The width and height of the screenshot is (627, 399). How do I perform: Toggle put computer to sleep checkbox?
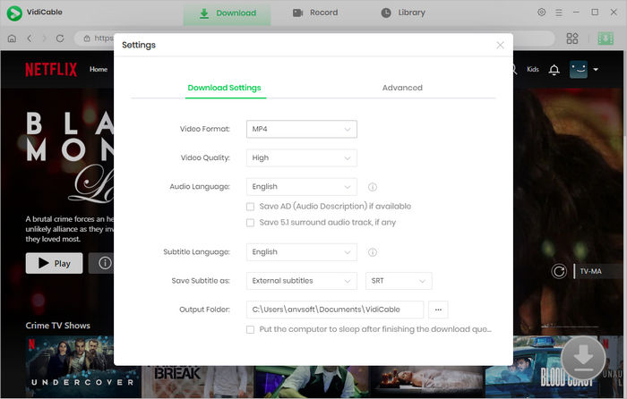tap(250, 329)
